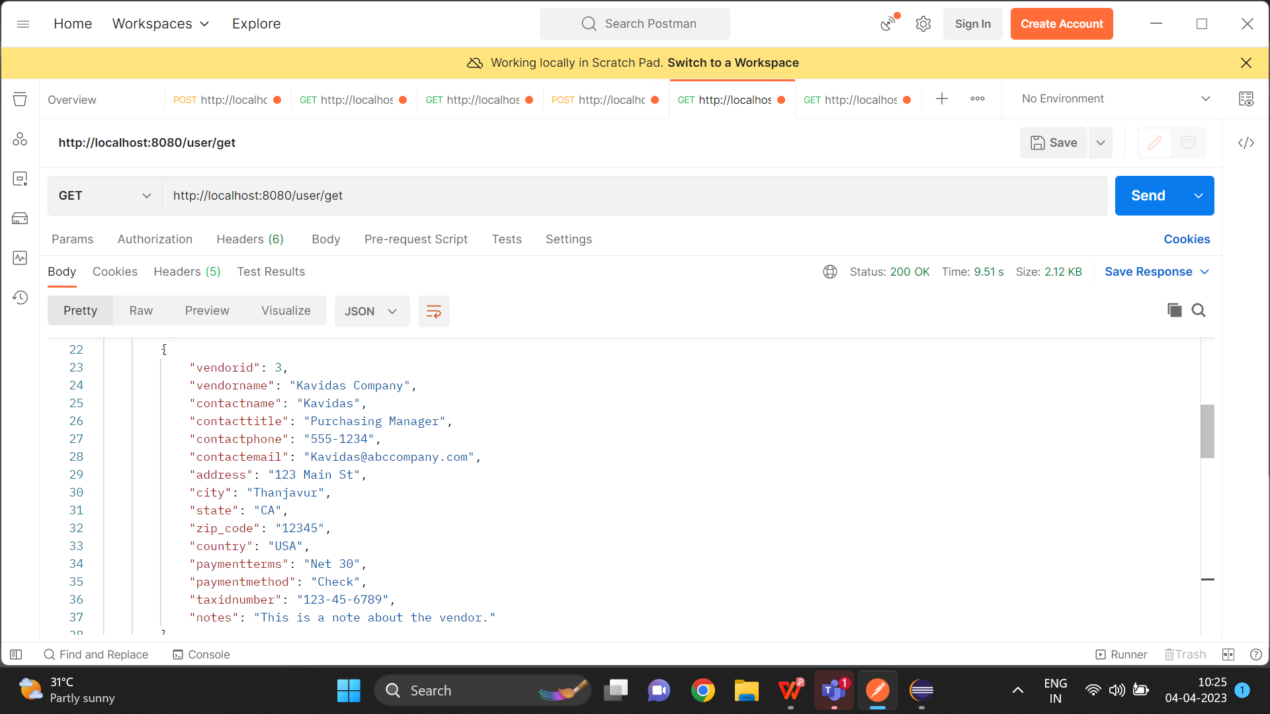The image size is (1270, 714).
Task: Switch to the Raw response tab
Action: (141, 310)
